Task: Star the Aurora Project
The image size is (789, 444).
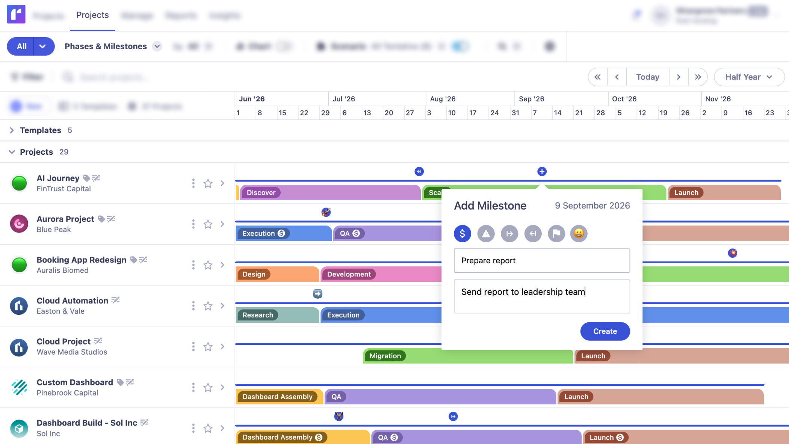Action: pos(208,224)
